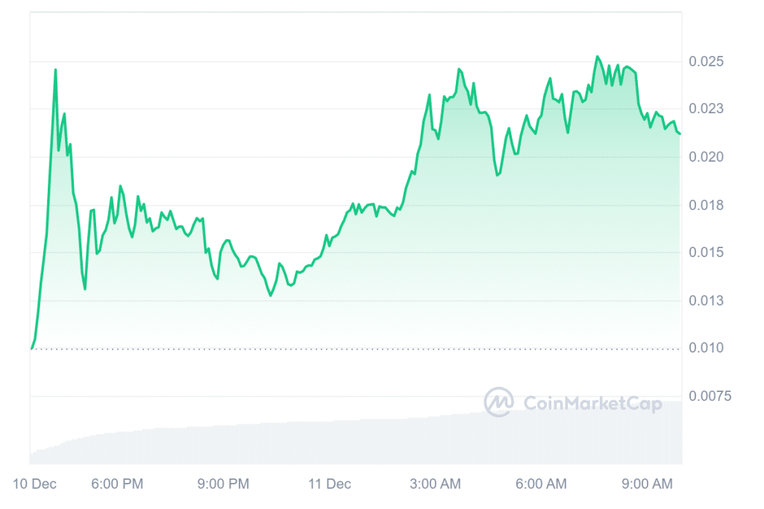Click the CoinMarketCap logo icon

(x=498, y=402)
